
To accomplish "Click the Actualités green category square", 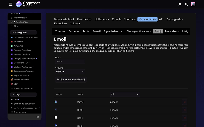I will coord(12,46).
